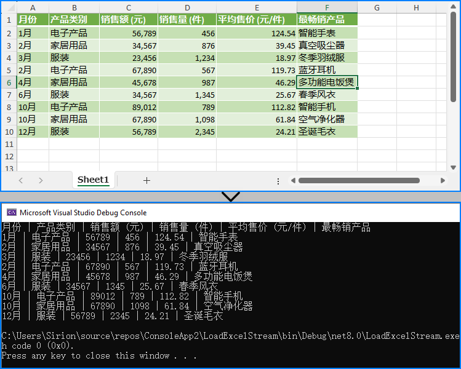The height and width of the screenshot is (369, 461).
Task: Click the select-all corner of the grid
Action: tap(9, 7)
